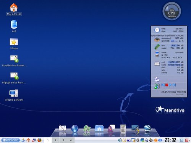Click the '04-21-2008' date value
This screenshot has height=143, width=191.
click(178, 31)
